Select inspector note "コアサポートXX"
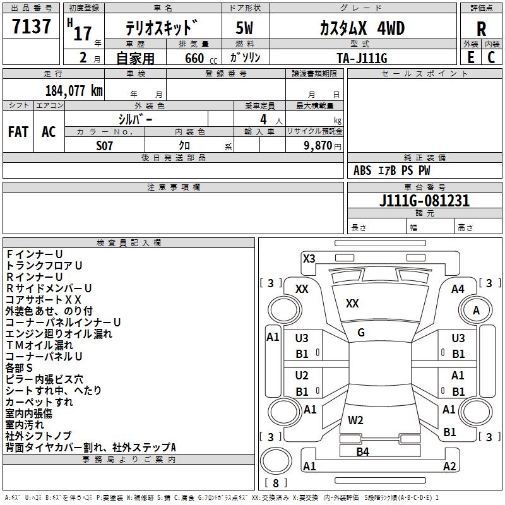Screen dimensions: 505x505 pyautogui.click(x=44, y=299)
